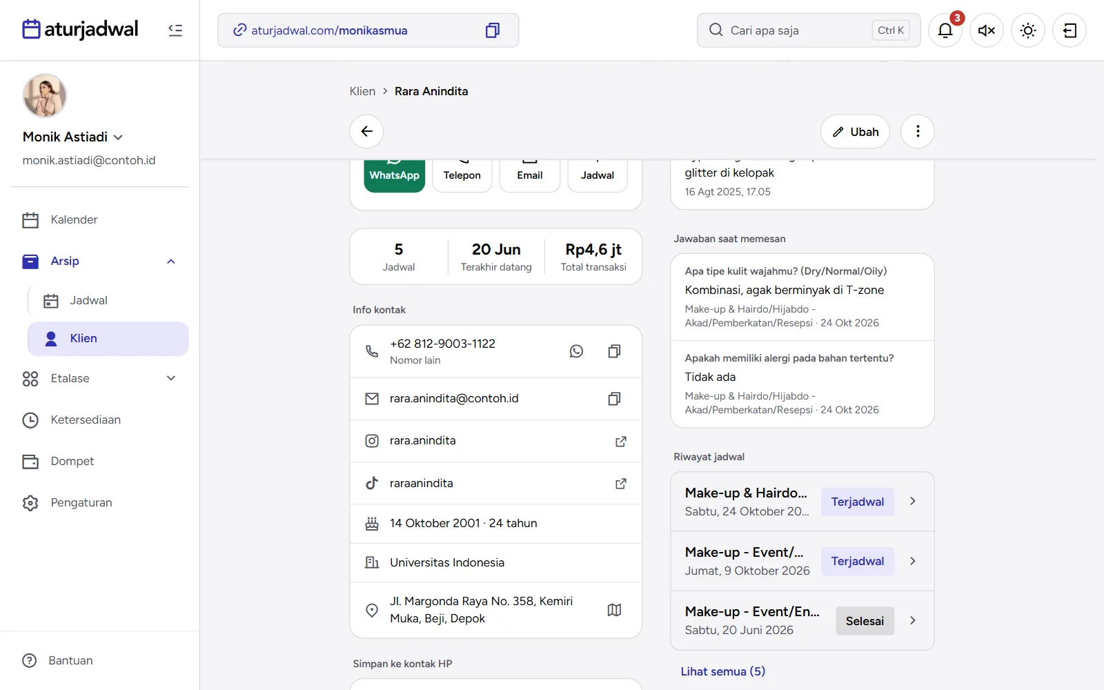Open Pengaturan settings in the sidebar

tap(99, 502)
